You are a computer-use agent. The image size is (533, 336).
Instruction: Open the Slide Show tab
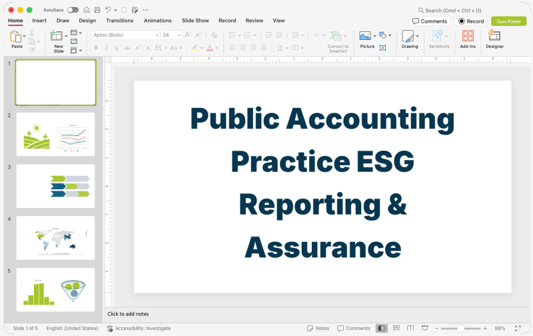[x=195, y=21]
